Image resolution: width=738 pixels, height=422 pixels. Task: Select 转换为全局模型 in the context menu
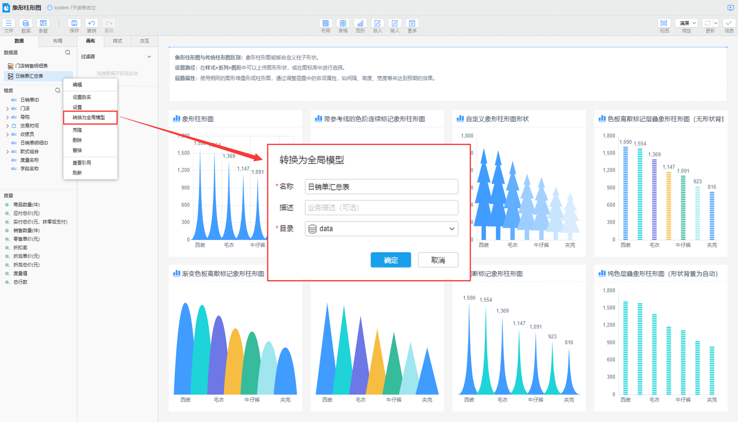coord(89,118)
